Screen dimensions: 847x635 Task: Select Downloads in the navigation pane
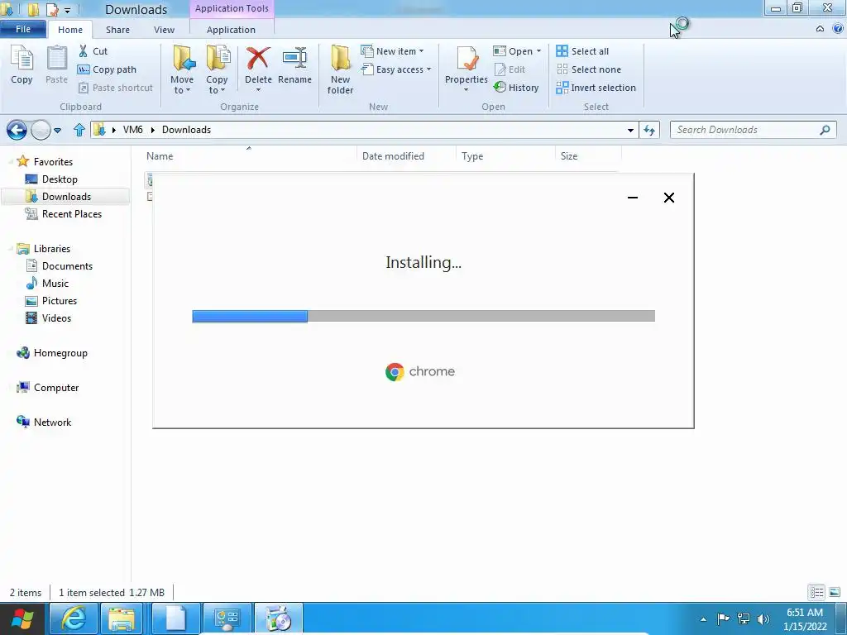[66, 197]
